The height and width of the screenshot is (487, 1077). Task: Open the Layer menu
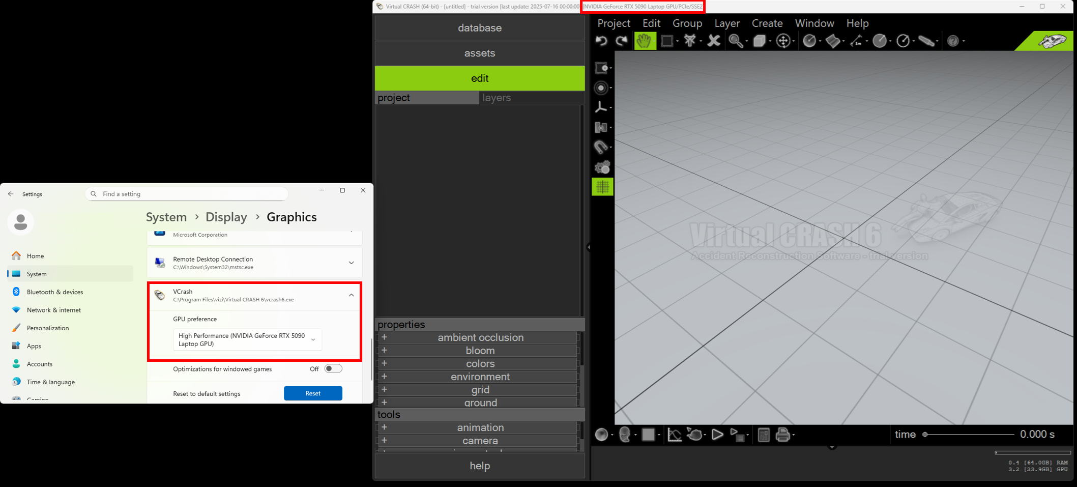727,23
